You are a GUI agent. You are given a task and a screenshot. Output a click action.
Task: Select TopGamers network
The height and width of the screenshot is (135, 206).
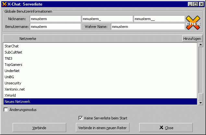coord(100,65)
